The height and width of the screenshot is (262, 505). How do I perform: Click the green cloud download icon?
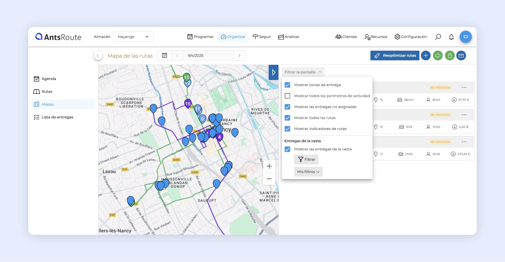[x=438, y=55]
